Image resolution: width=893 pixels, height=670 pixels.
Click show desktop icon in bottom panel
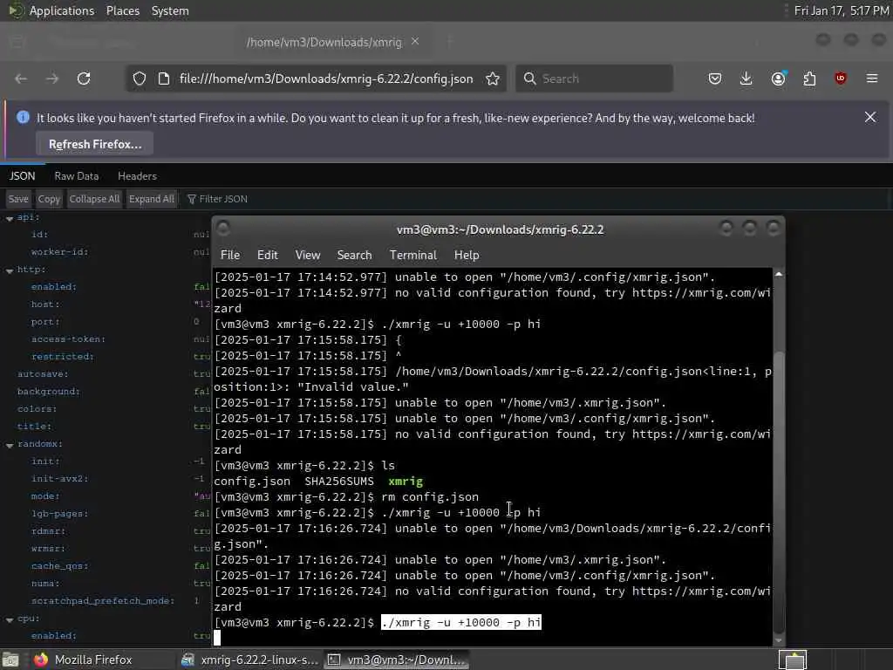click(10, 660)
